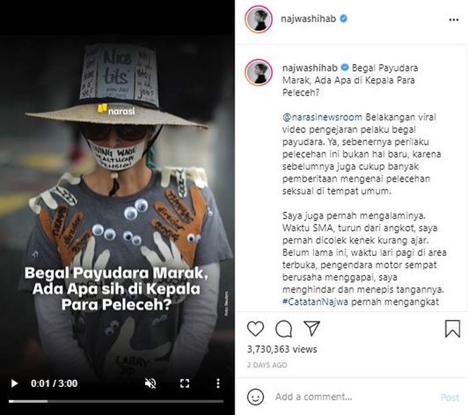Share post with the paper plane icon
Image resolution: width=468 pixels, height=415 pixels.
tap(312, 328)
